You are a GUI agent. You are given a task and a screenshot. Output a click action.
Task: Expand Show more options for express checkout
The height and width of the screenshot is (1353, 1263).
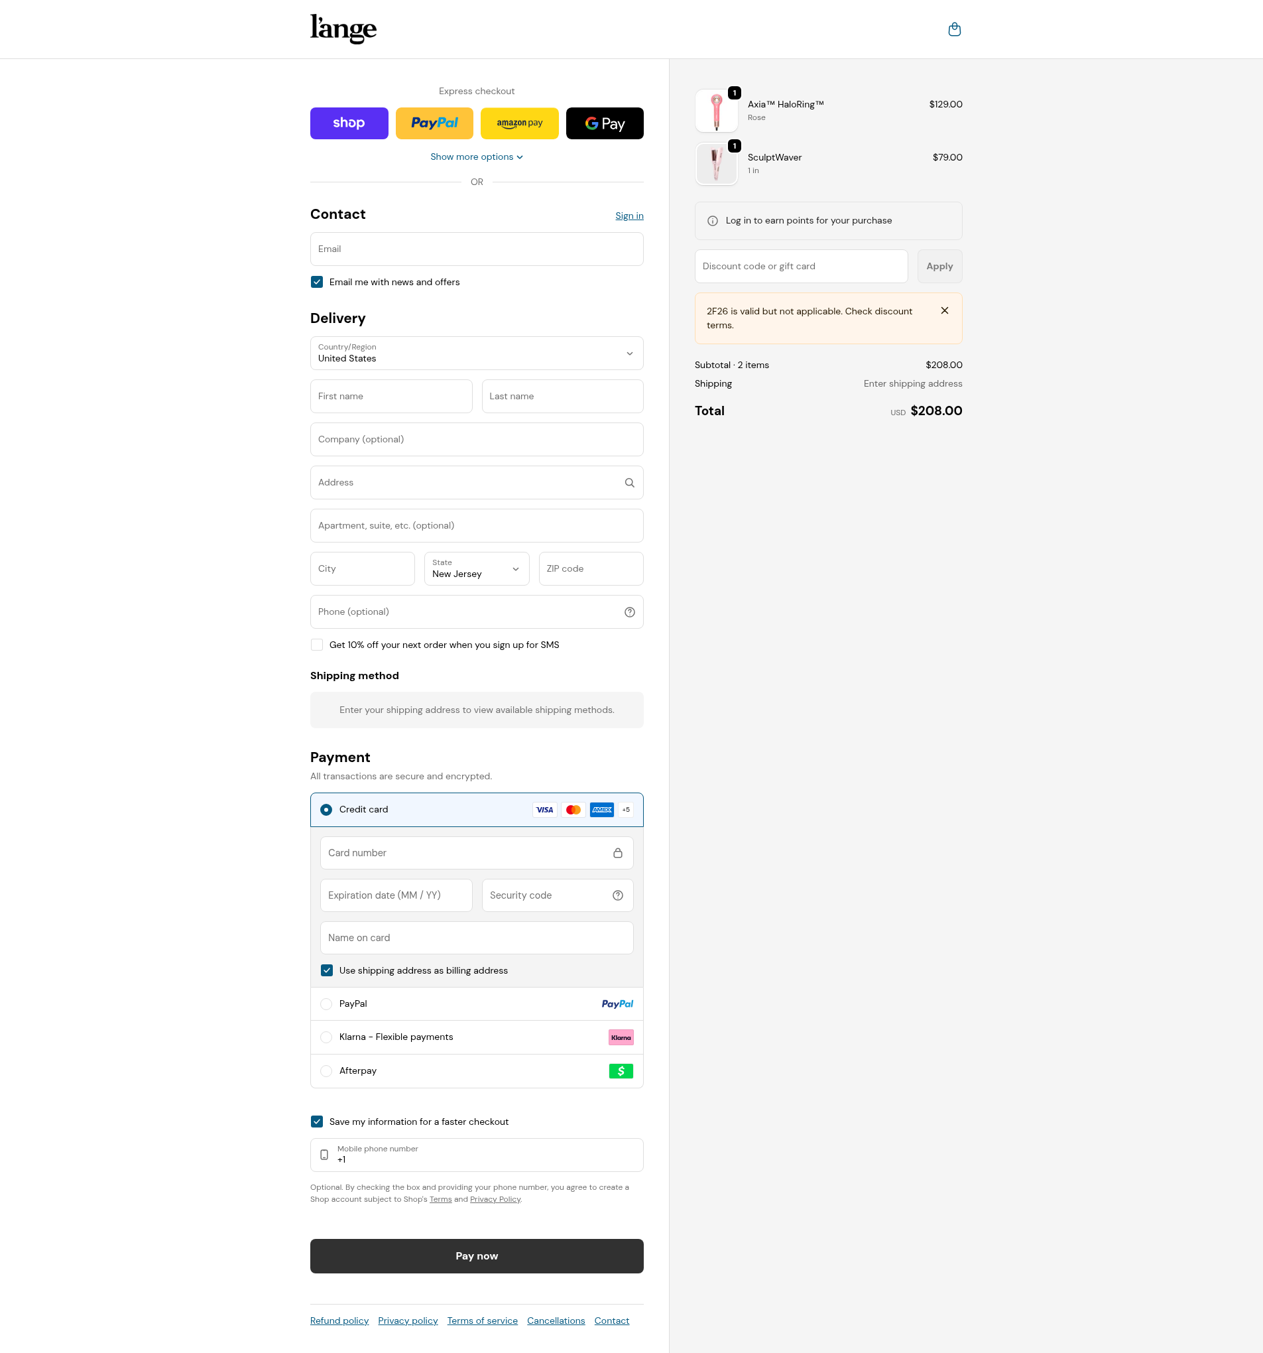(x=476, y=157)
